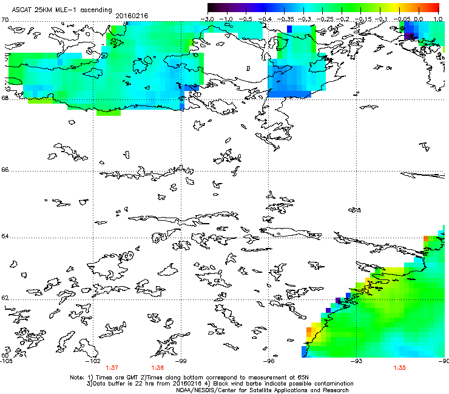Click the "Times are GMT" note line
Screen dimensions: 449x394
pos(189,378)
